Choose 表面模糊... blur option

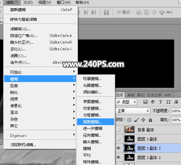click(x=95, y=102)
